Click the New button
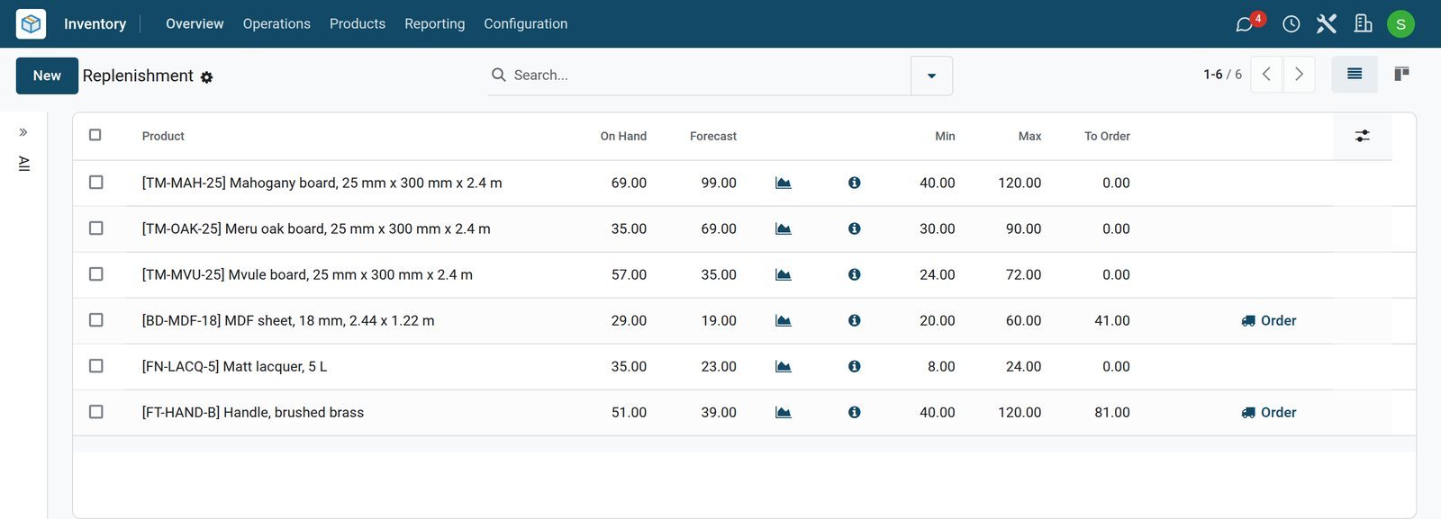The height and width of the screenshot is (519, 1441). click(47, 76)
